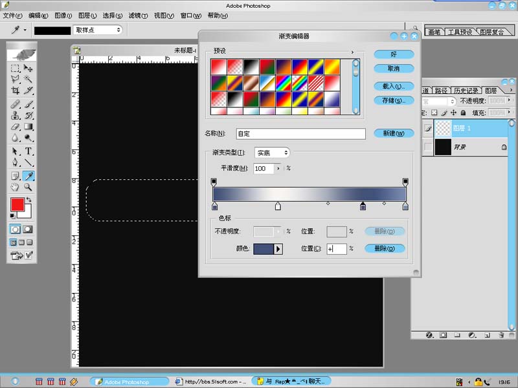Viewport: 518px width, 388px height.
Task: Switch to the 历史记录 tab
Action: tap(466, 91)
